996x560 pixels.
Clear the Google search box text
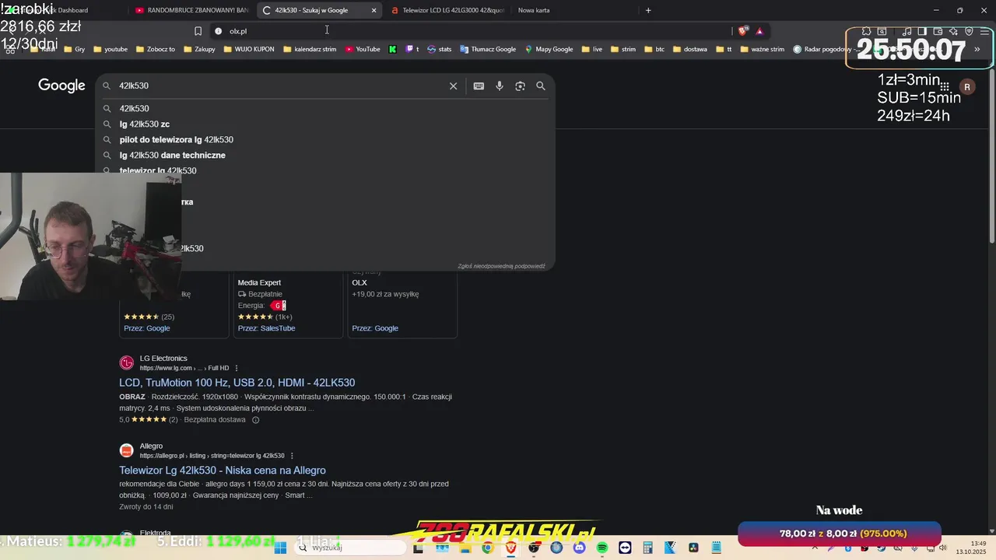tap(453, 86)
